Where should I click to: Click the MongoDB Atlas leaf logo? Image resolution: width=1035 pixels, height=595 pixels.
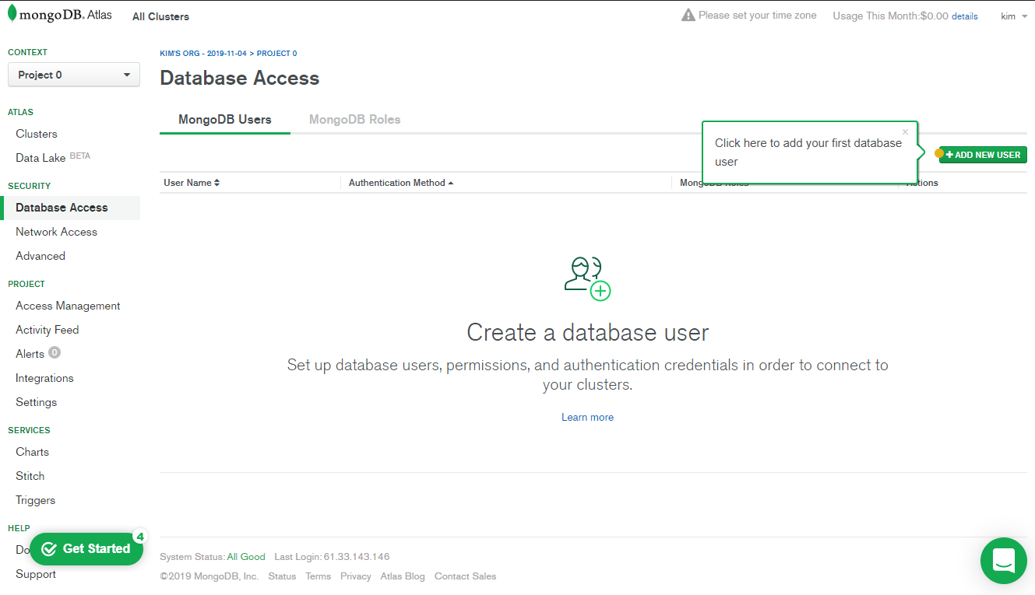[12, 14]
